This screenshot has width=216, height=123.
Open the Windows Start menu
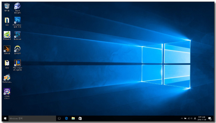tap(5, 118)
